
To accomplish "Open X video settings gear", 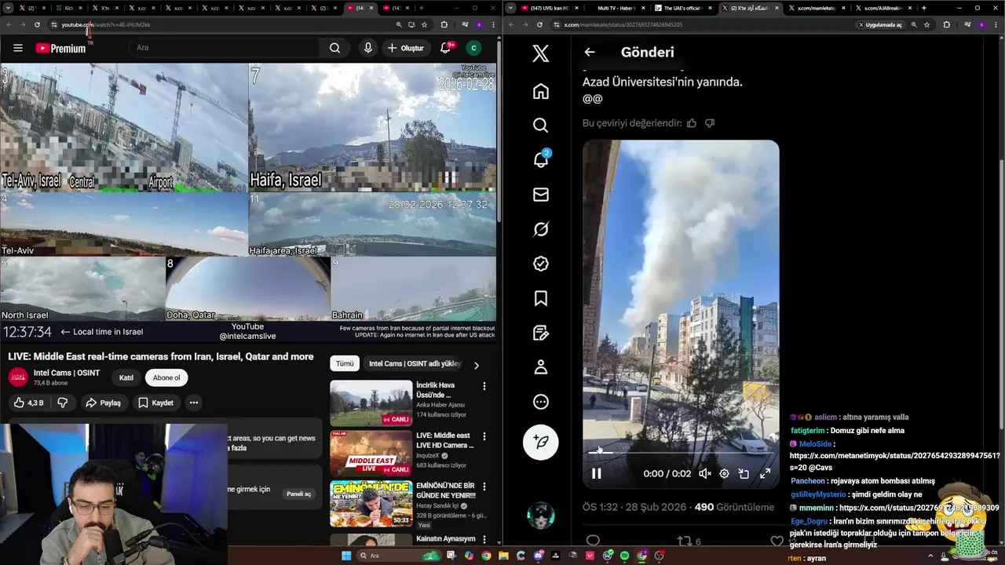I will [x=724, y=473].
